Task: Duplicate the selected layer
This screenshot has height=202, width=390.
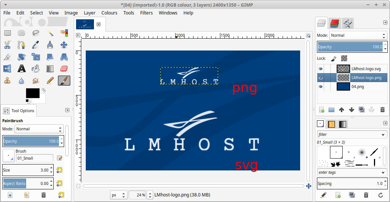Action: tap(362, 110)
